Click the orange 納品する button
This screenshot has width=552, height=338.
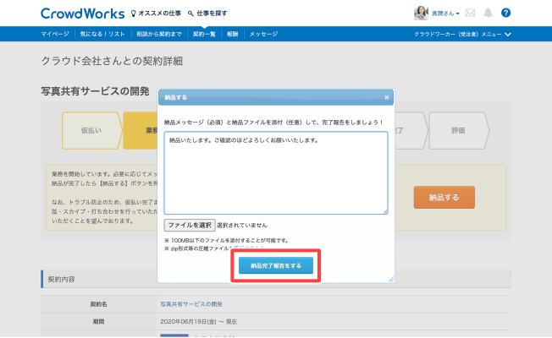click(444, 197)
